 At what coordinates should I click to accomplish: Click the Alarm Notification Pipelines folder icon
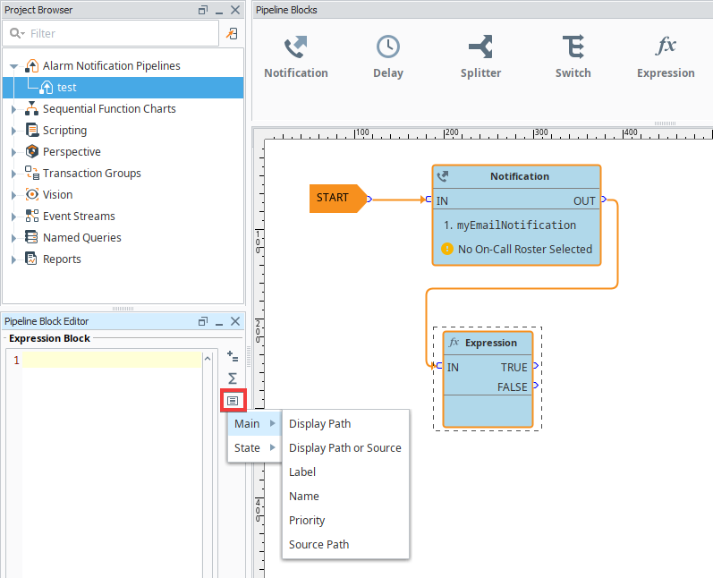pyautogui.click(x=32, y=66)
